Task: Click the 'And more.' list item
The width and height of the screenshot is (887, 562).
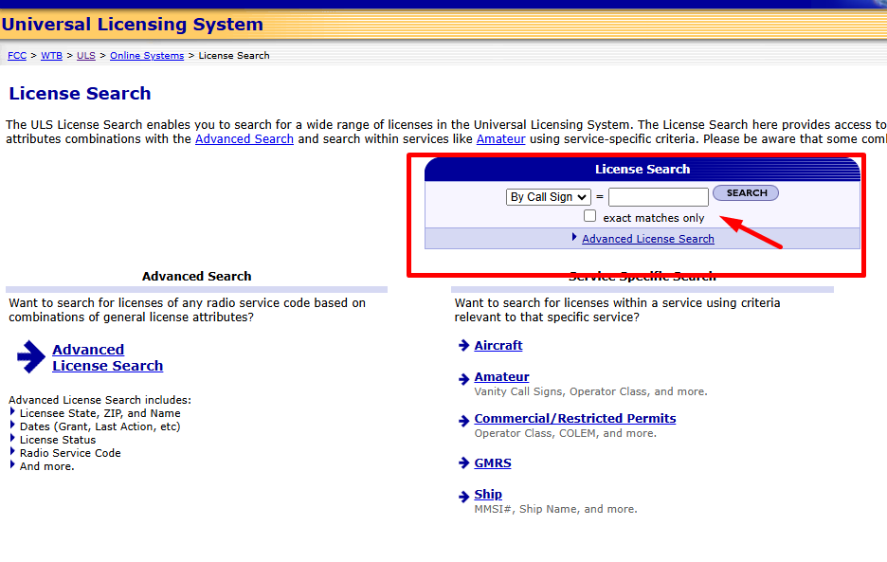Action: 47,466
